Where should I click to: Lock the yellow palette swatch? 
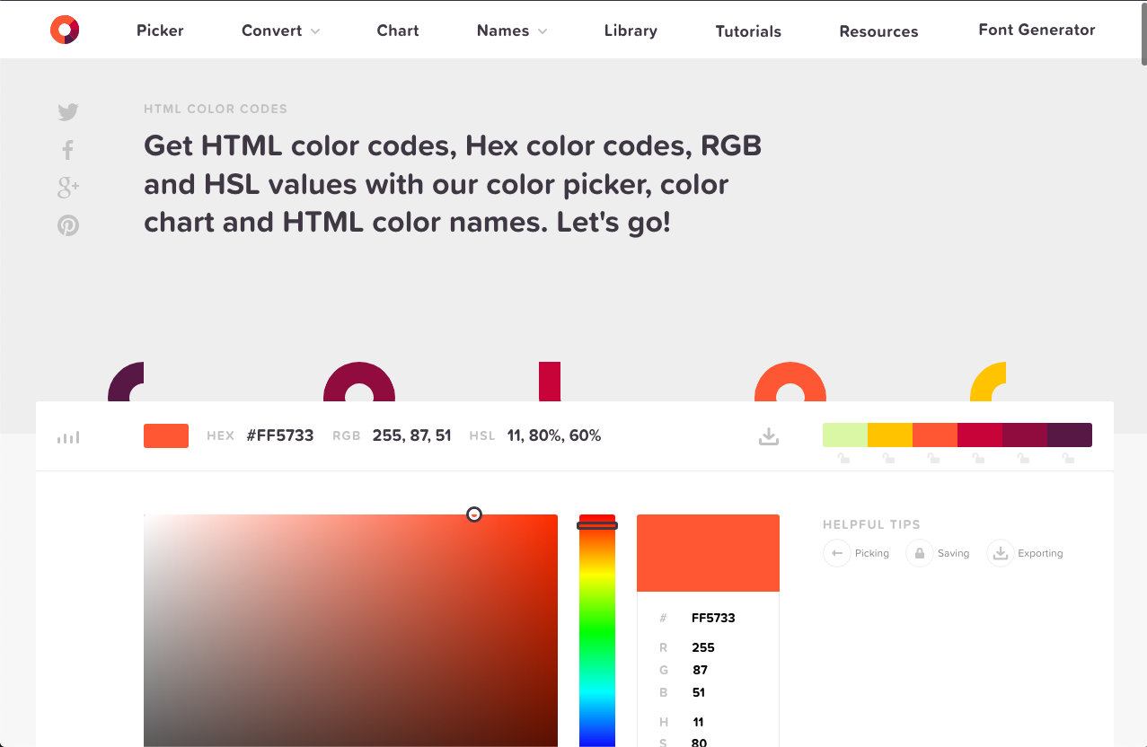point(888,458)
